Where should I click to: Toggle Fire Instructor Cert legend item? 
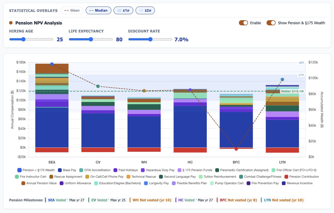pos(30,177)
